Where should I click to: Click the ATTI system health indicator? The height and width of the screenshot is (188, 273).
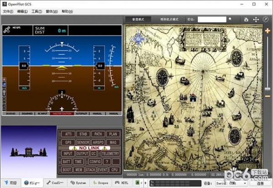[68, 134]
